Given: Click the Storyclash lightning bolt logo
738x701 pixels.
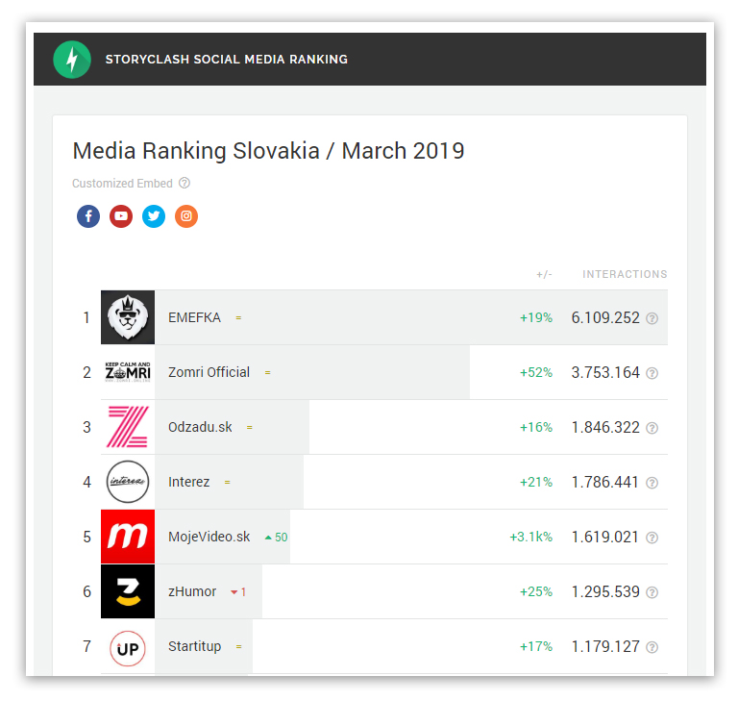Looking at the screenshot, I should (x=72, y=60).
